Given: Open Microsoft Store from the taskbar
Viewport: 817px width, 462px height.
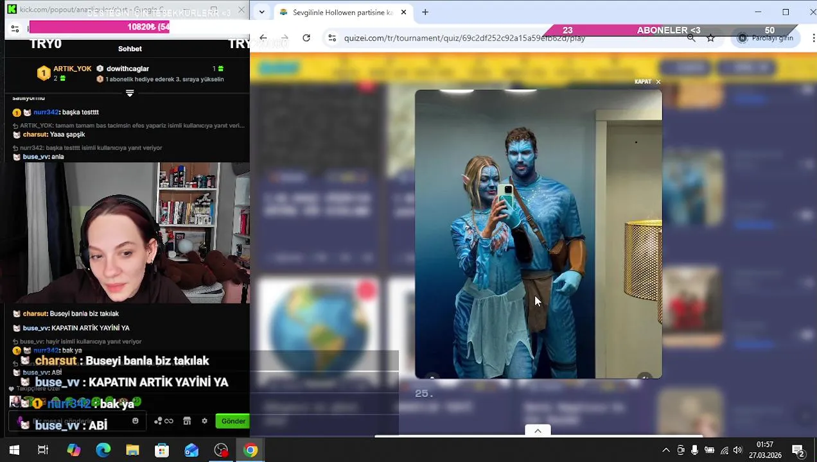Looking at the screenshot, I should 162,450.
